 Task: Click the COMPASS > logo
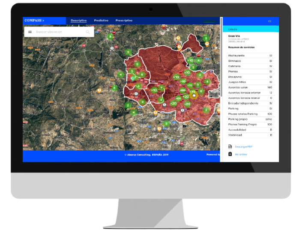(x=34, y=21)
